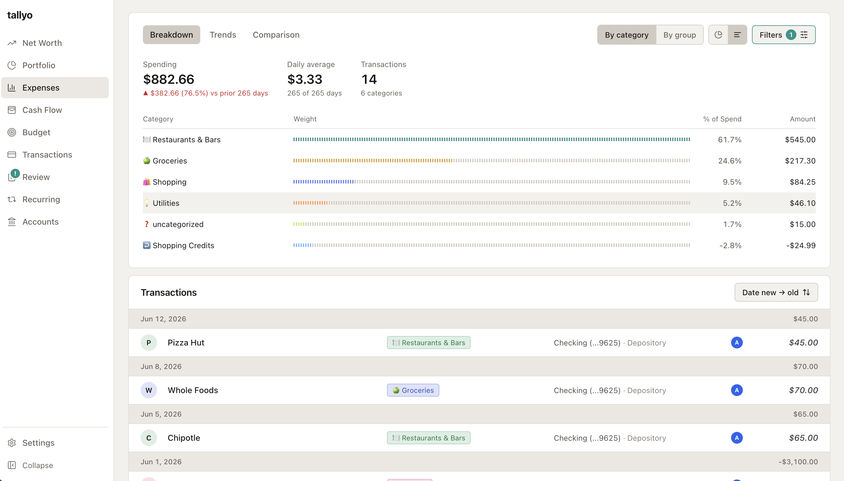Click the uncategorized question mark icon
The height and width of the screenshot is (481, 844).
point(147,224)
